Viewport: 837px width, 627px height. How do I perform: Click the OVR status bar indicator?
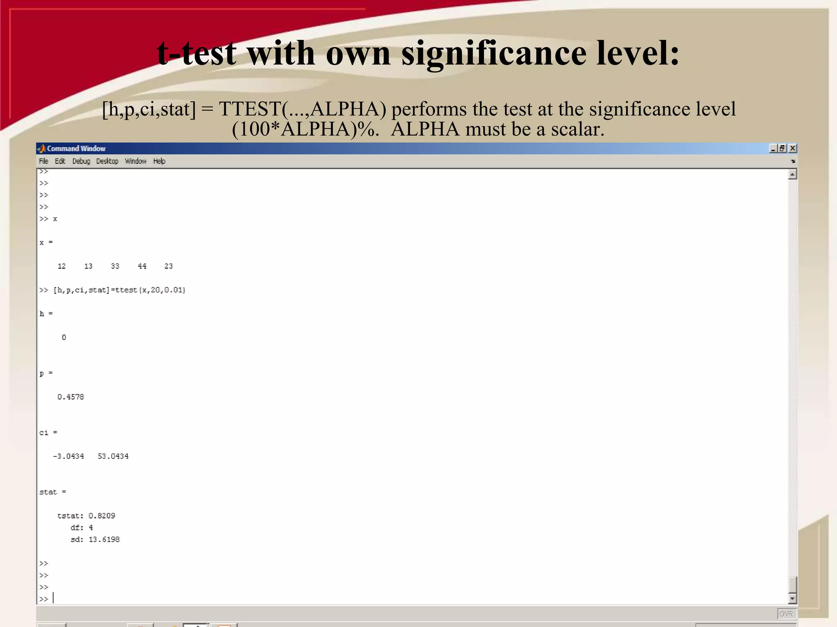786,614
